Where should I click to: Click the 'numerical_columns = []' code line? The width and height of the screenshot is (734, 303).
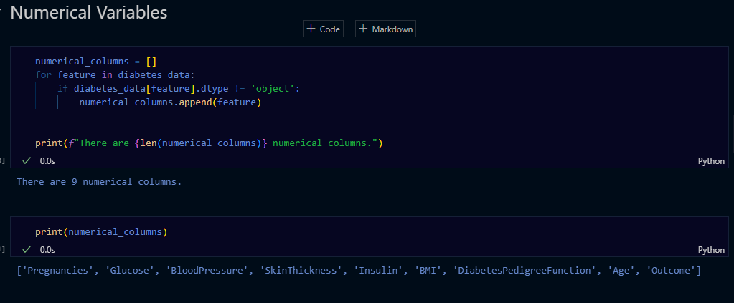coord(96,62)
